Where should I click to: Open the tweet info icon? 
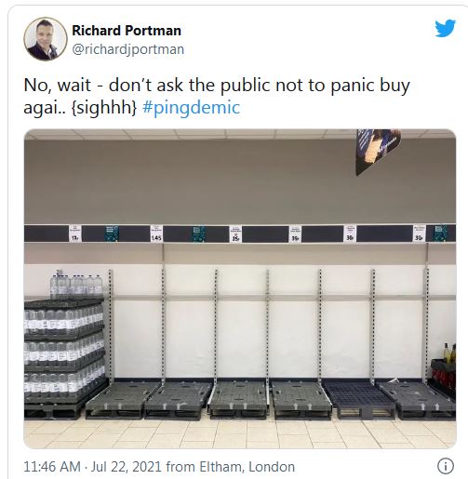click(446, 466)
